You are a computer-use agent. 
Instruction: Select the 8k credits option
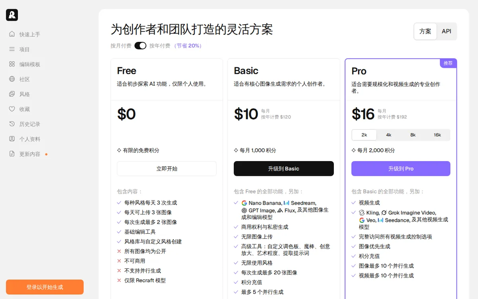point(413,135)
